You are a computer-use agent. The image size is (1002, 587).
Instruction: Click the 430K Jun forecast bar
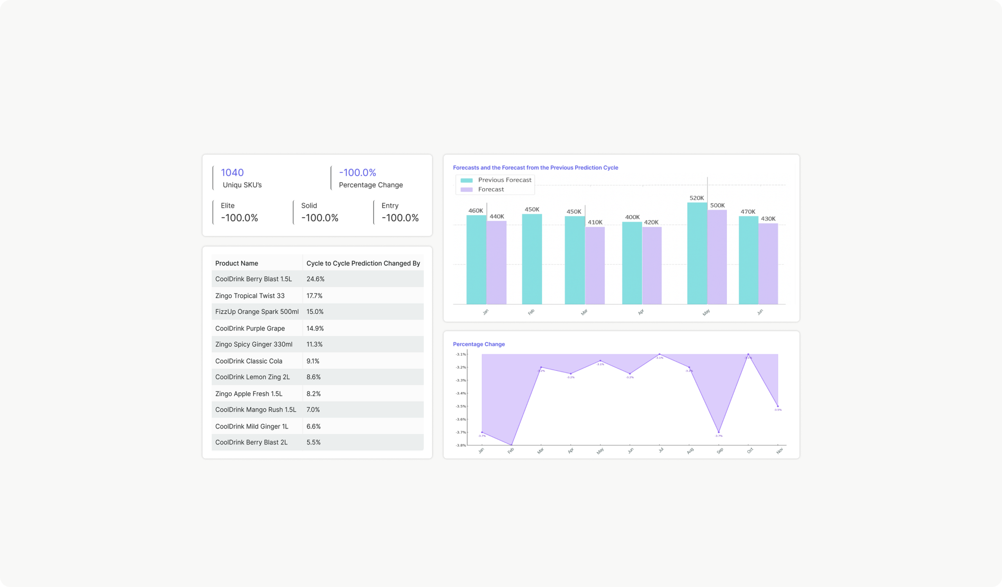point(768,264)
